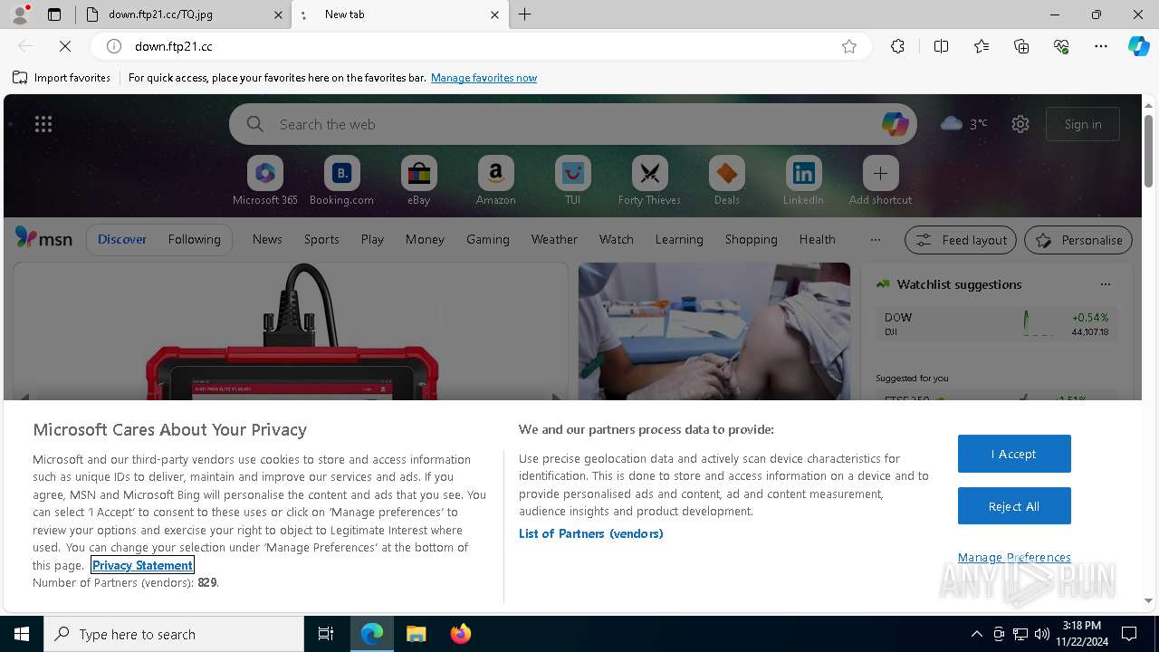Viewport: 1159px width, 652px height.
Task: Launch Firefox from the taskbar
Action: pos(460,634)
